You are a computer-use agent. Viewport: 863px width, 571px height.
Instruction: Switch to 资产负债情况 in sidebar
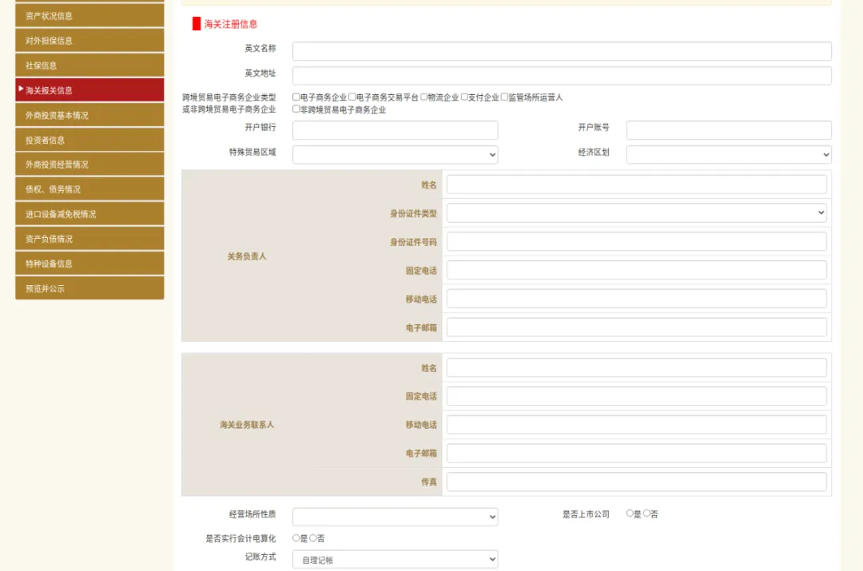click(x=89, y=238)
